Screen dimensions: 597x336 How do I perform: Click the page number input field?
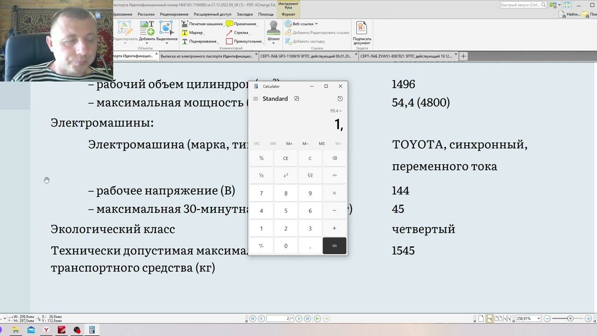280,318
